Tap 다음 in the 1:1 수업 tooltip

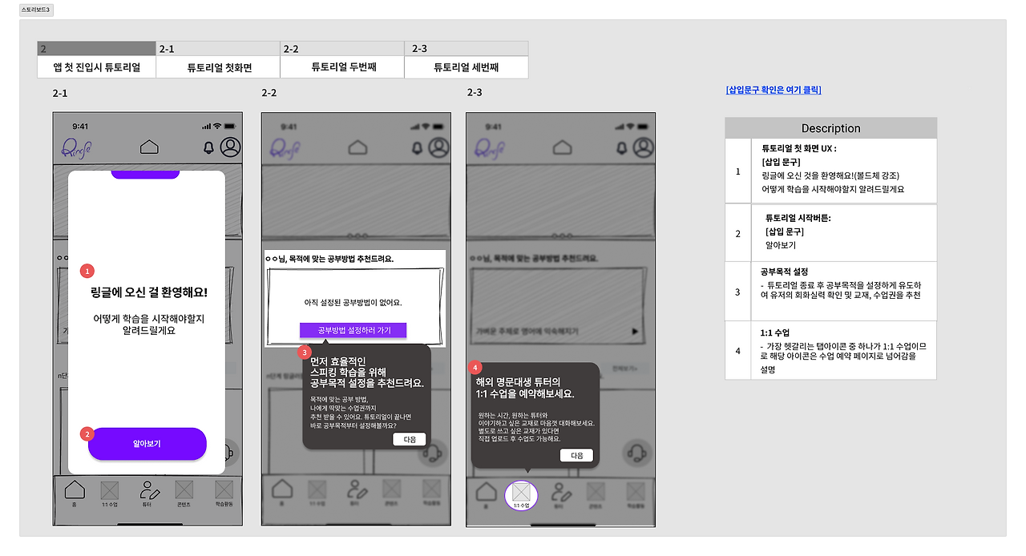(577, 456)
